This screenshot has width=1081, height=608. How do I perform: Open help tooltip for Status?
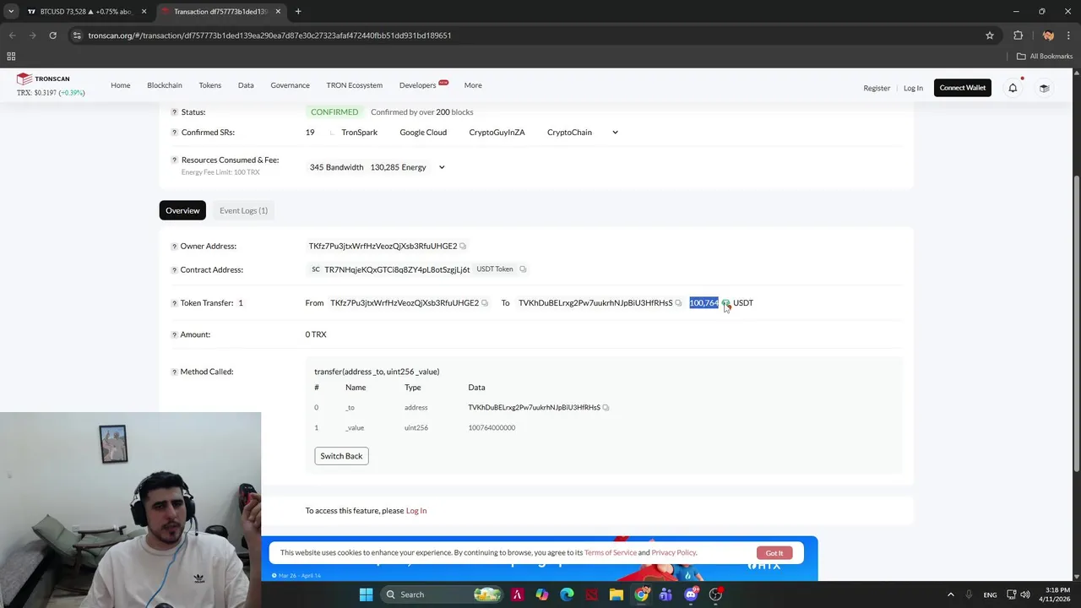175,112
